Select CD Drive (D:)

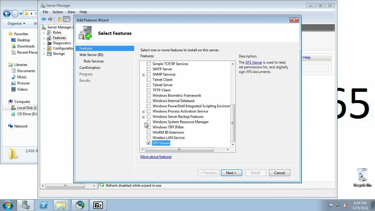(x=27, y=114)
